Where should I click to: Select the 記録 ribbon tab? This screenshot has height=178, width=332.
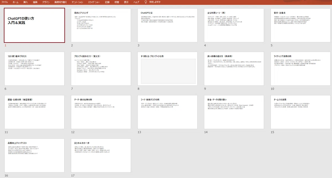pos(107,2)
